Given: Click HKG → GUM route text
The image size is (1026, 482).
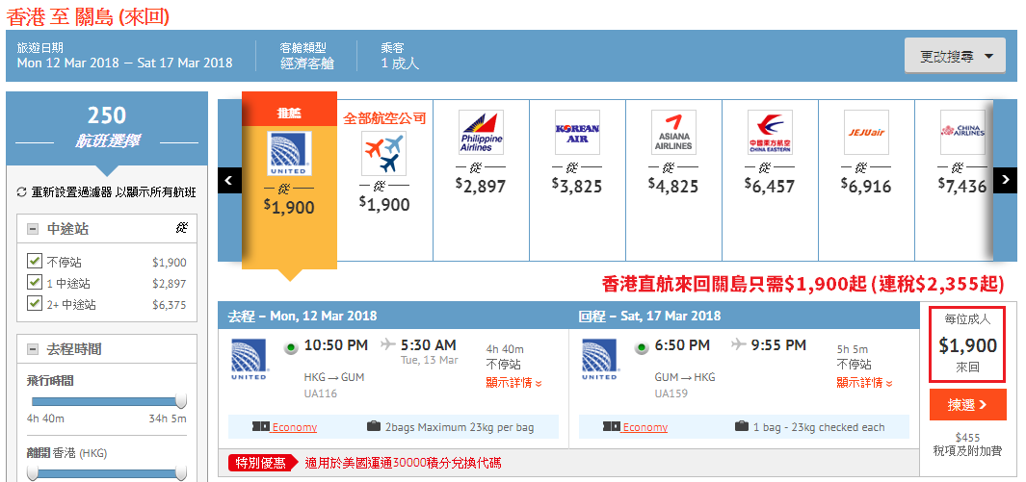Looking at the screenshot, I should (334, 377).
